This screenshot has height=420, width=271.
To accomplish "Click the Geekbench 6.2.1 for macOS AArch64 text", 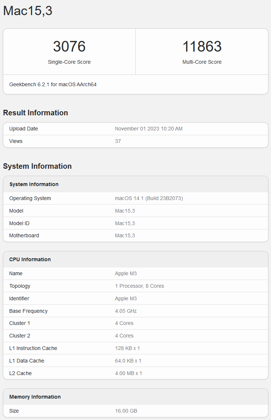I will (53, 84).
